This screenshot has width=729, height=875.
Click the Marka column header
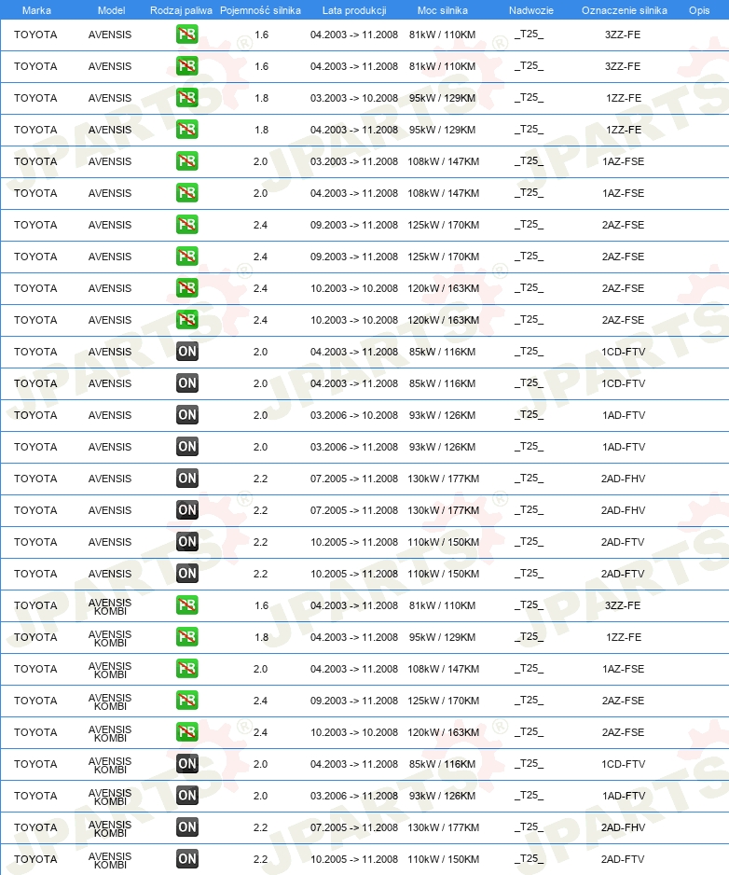[36, 10]
